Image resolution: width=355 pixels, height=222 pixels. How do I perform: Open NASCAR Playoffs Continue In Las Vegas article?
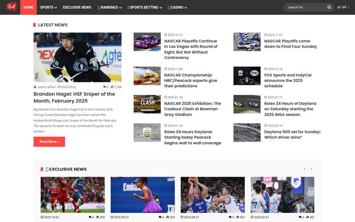[x=191, y=49]
